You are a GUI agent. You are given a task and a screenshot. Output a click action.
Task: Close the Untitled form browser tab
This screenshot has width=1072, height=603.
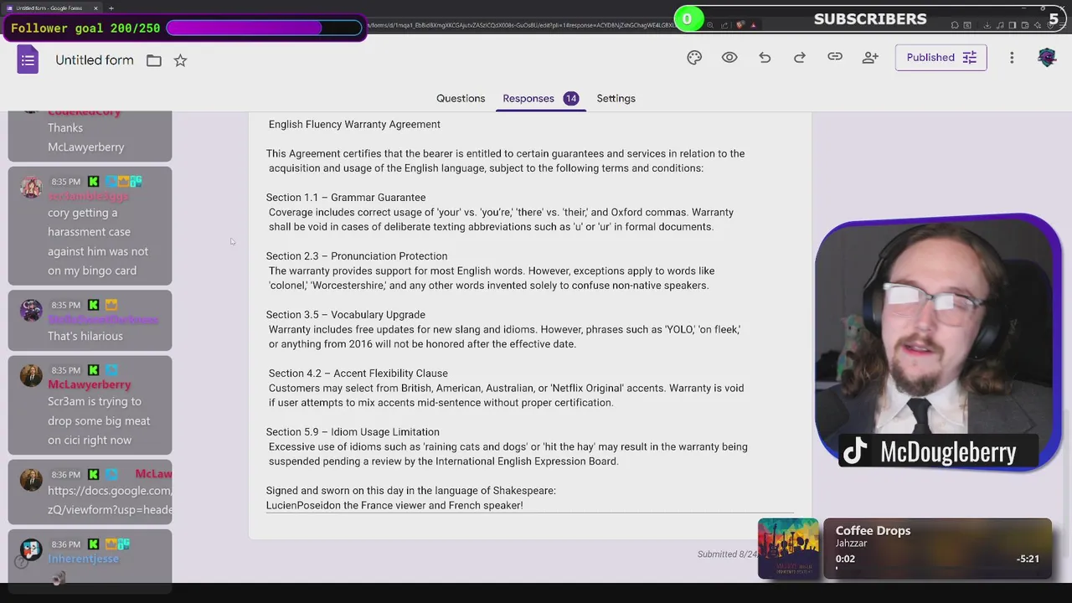(x=95, y=8)
